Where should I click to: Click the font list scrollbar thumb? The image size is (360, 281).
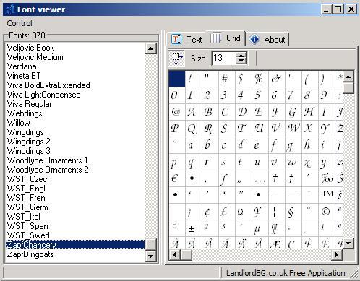[151, 244]
